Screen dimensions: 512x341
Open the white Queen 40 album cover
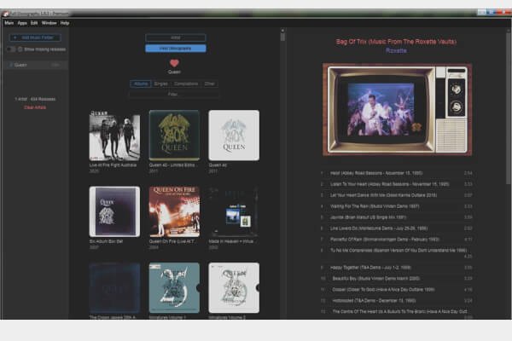pos(234,136)
